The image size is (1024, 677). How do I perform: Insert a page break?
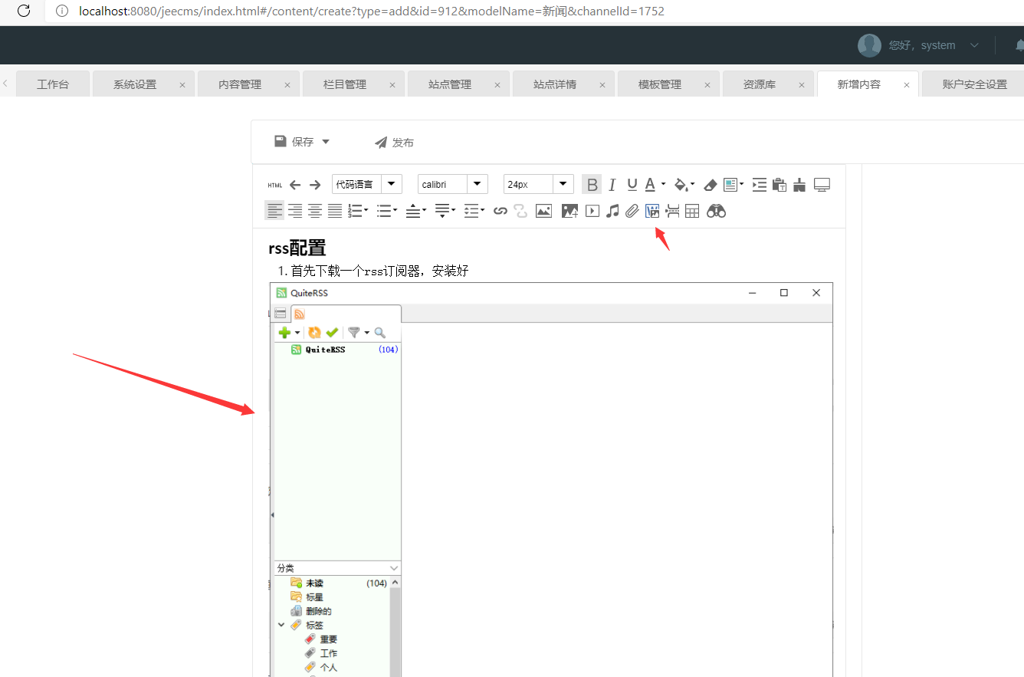pyautogui.click(x=672, y=211)
